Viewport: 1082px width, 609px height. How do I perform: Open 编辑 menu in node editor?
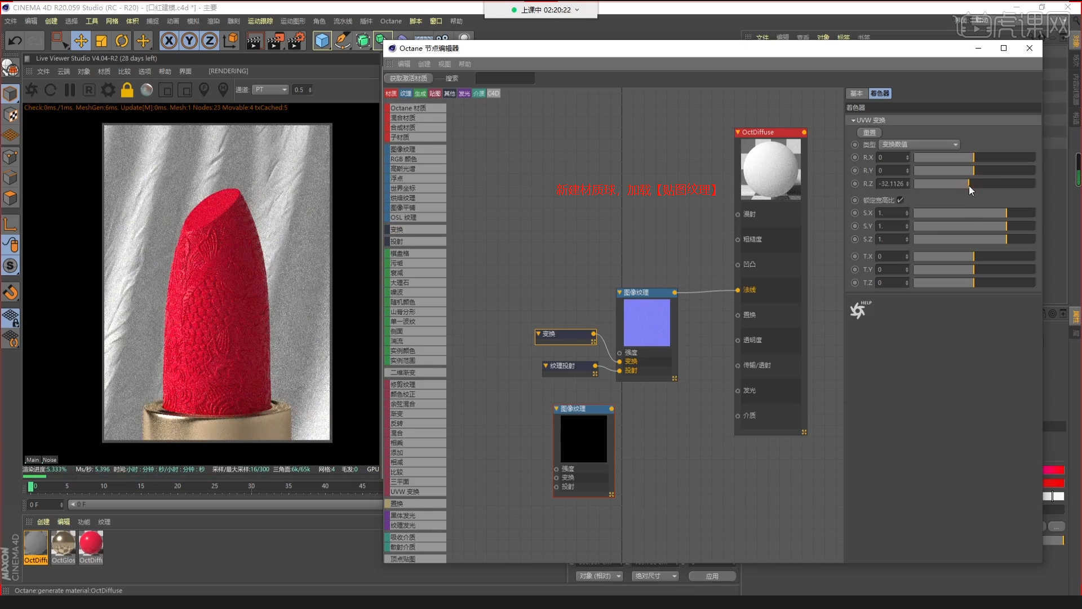404,64
